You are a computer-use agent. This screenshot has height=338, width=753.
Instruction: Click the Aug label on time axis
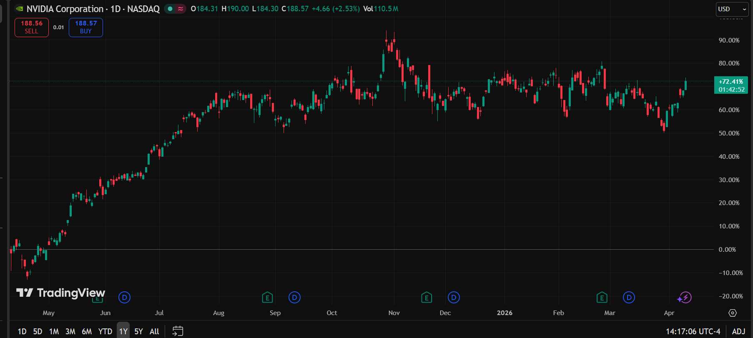click(x=218, y=313)
